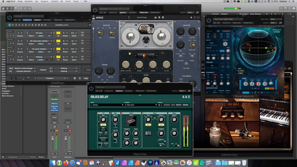The image size is (297, 167).
Task: Click Vergleichen in the ChordPotion header
Action: pos(27,20)
